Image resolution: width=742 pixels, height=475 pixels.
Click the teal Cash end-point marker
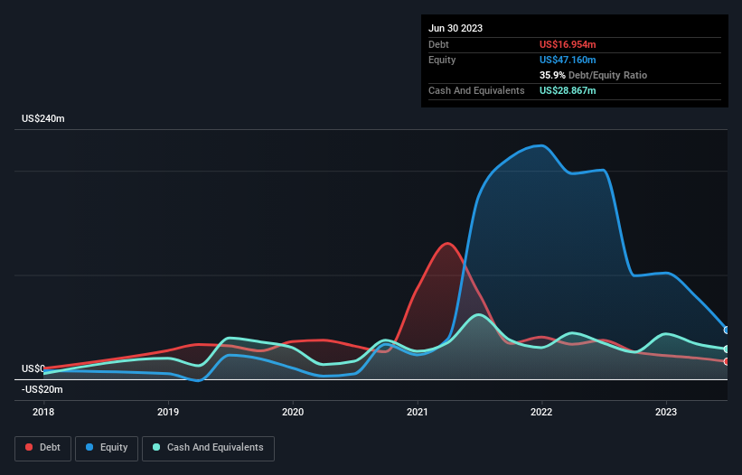click(727, 349)
